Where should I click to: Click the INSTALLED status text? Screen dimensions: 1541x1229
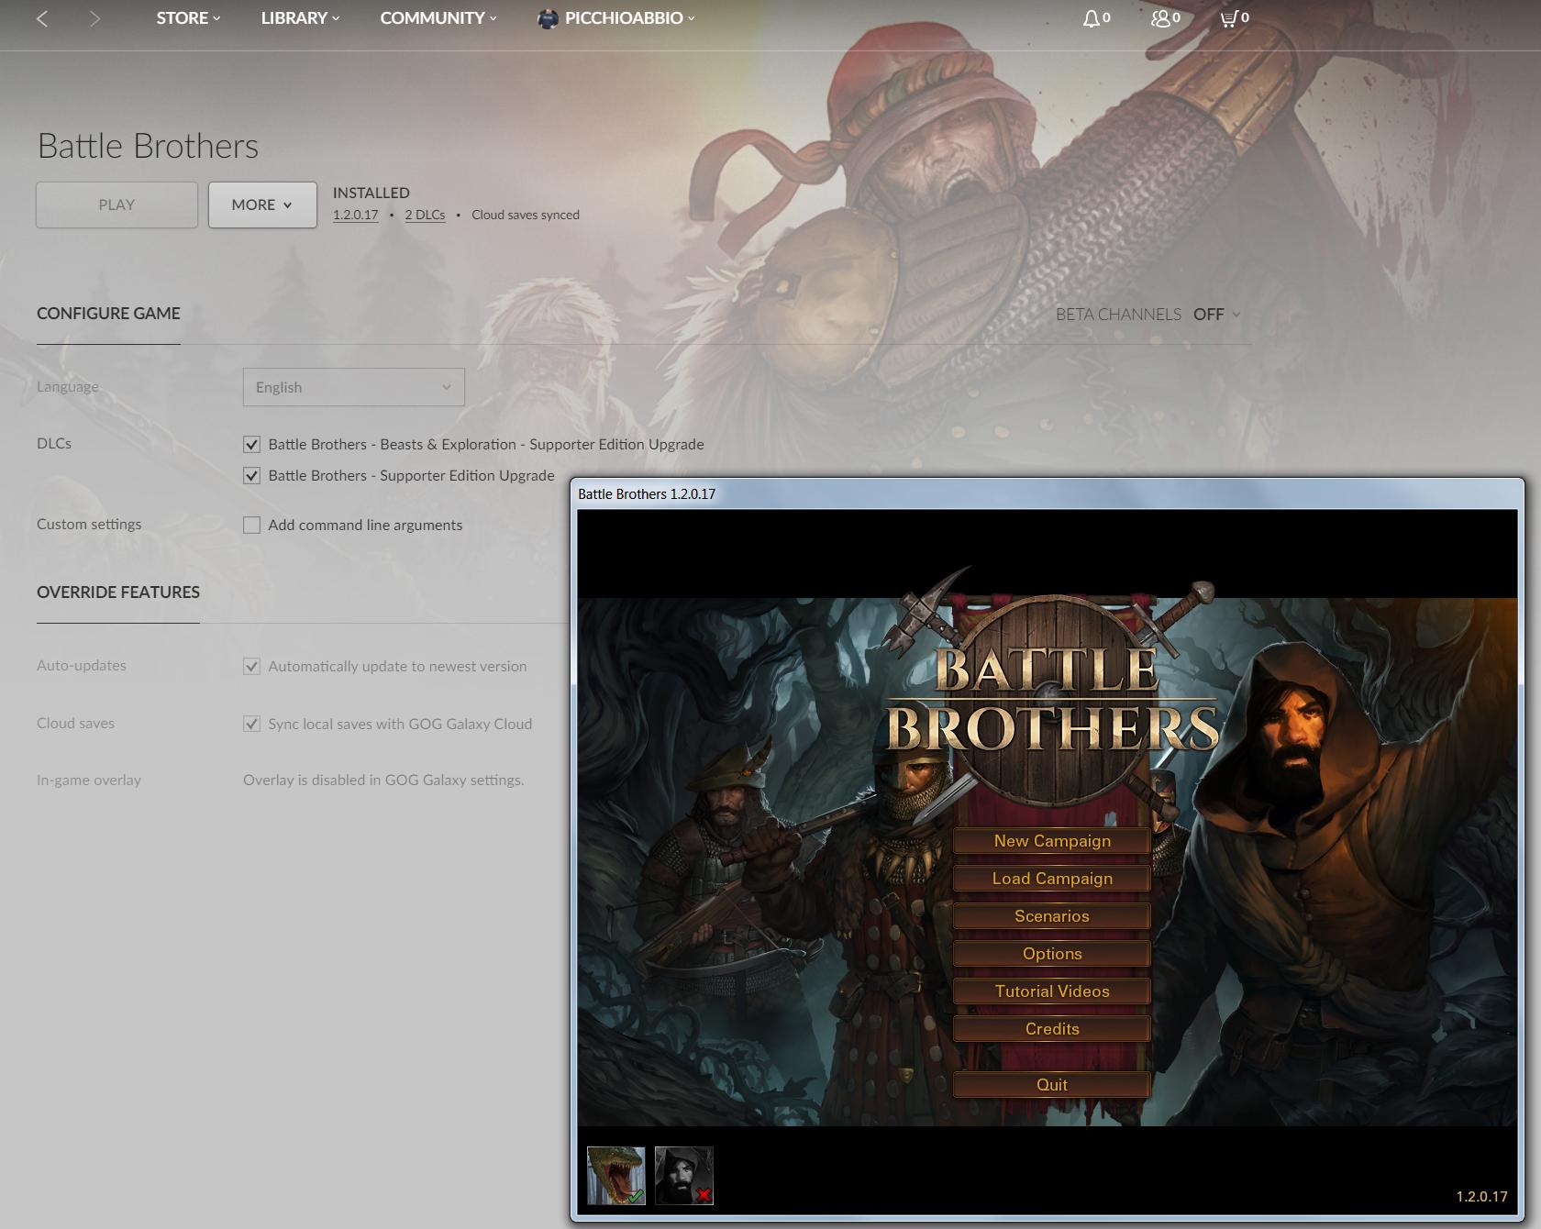point(371,193)
